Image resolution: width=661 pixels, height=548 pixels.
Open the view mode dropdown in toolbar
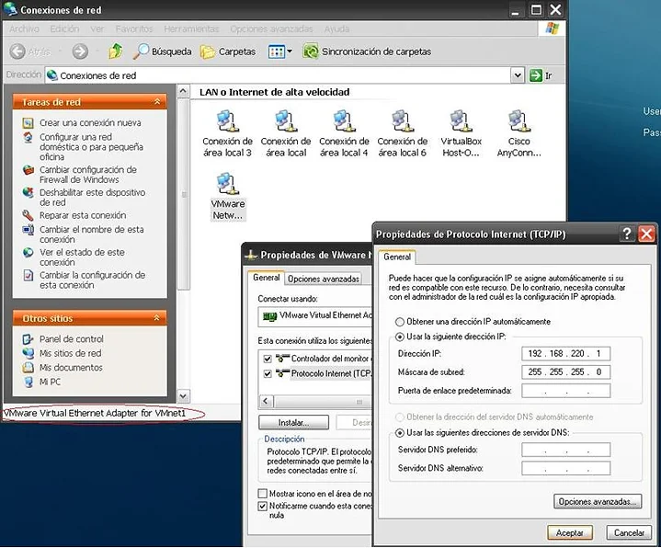(x=290, y=51)
